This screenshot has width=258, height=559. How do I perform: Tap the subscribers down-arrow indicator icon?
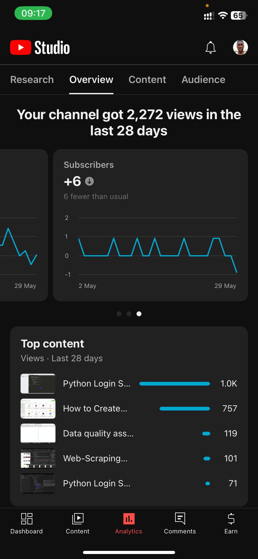89,181
